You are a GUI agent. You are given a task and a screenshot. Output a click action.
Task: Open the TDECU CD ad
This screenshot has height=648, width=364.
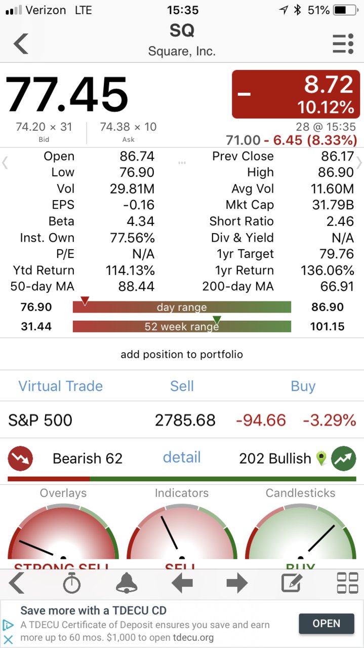[327, 624]
